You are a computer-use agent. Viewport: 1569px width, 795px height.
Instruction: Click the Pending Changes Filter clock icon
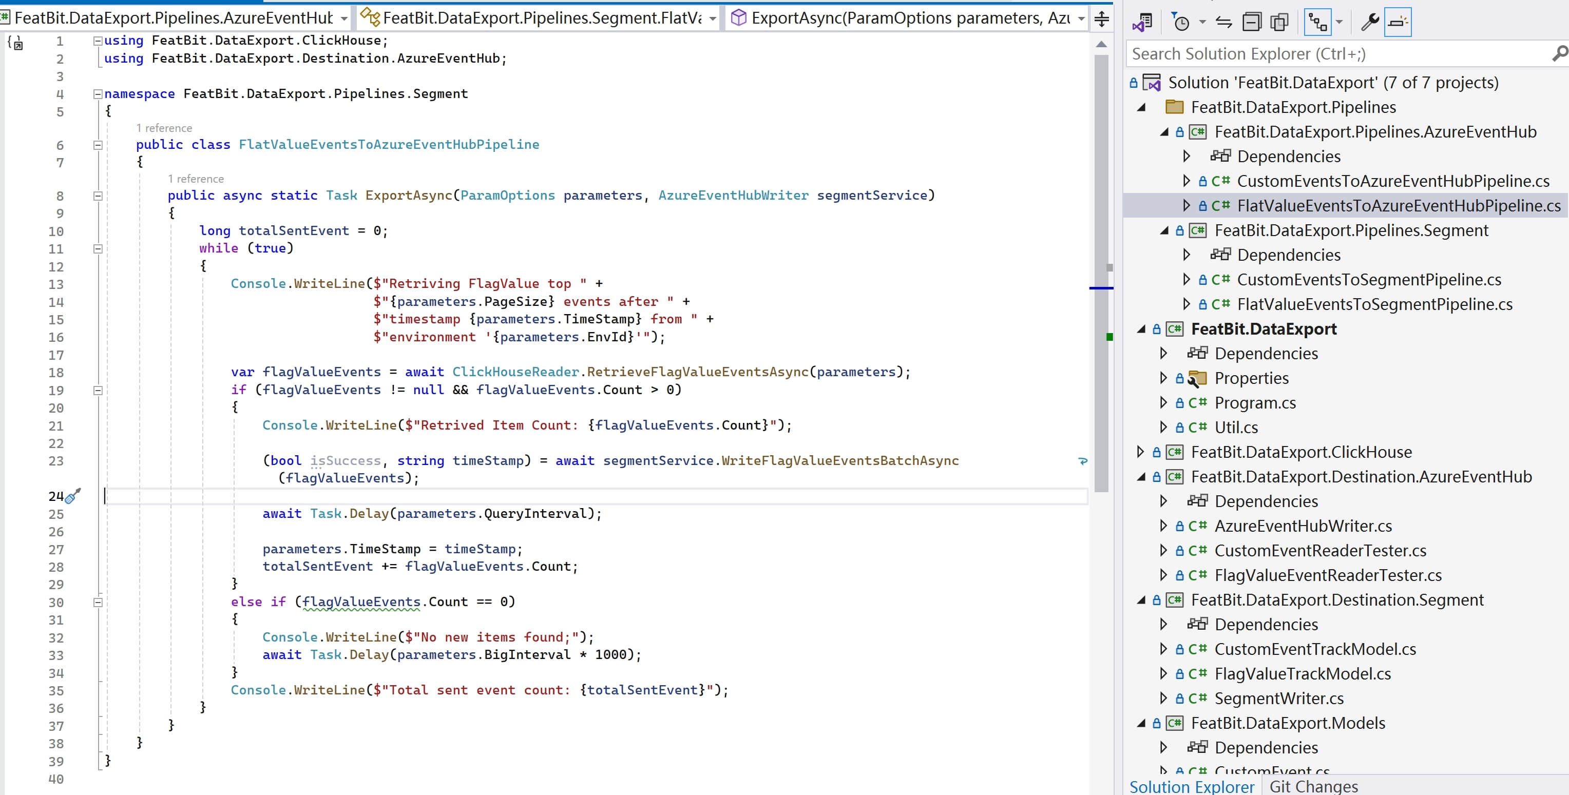pos(1181,23)
